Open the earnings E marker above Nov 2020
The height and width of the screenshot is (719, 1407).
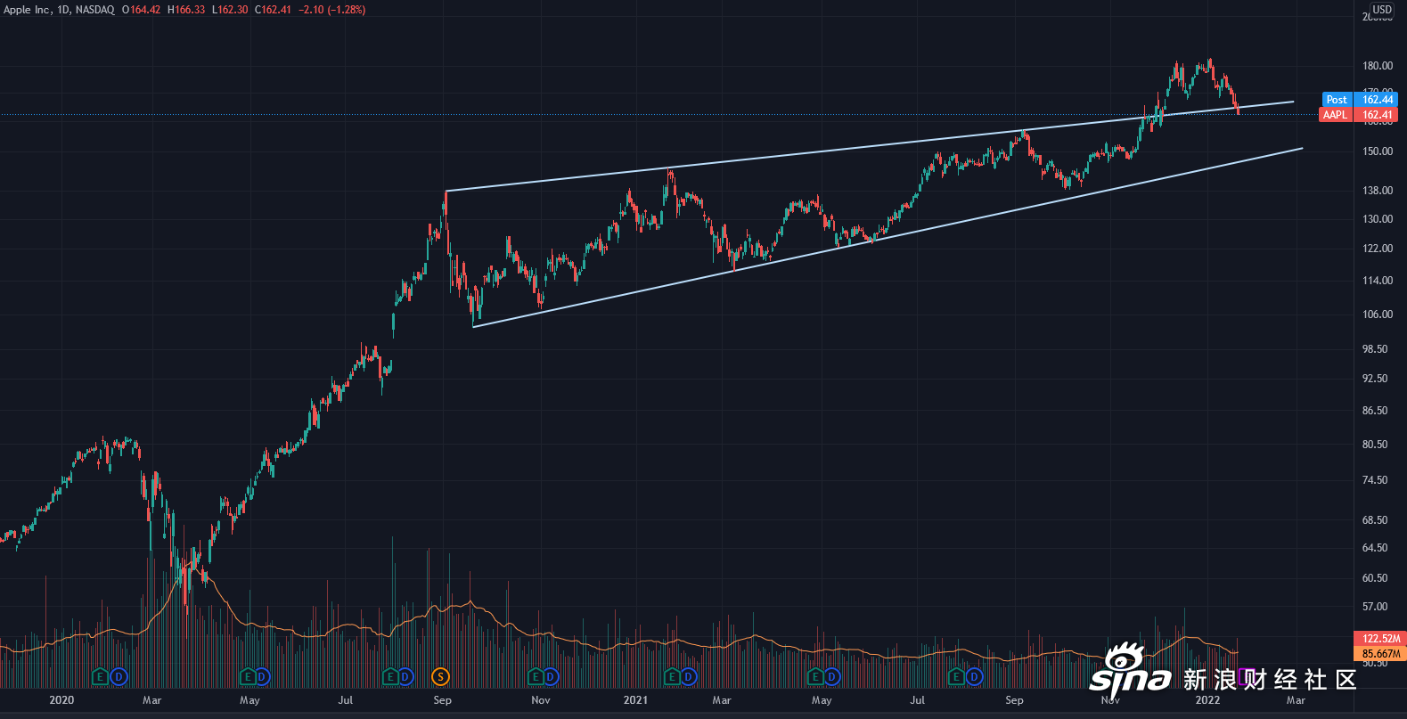pyautogui.click(x=536, y=677)
